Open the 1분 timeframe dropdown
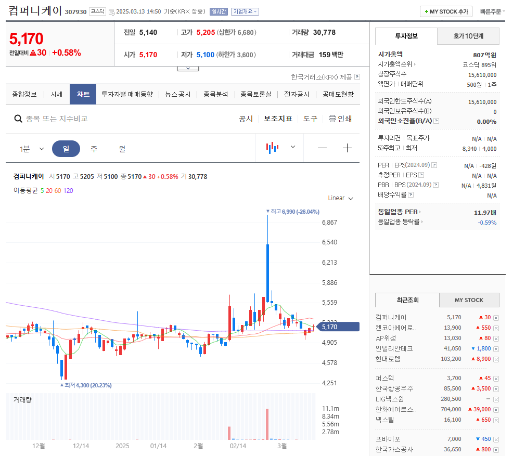The image size is (513, 456). click(x=31, y=148)
